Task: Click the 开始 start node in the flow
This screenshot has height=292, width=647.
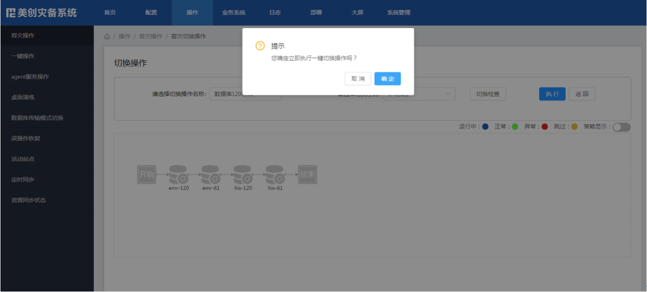Action: [x=146, y=174]
